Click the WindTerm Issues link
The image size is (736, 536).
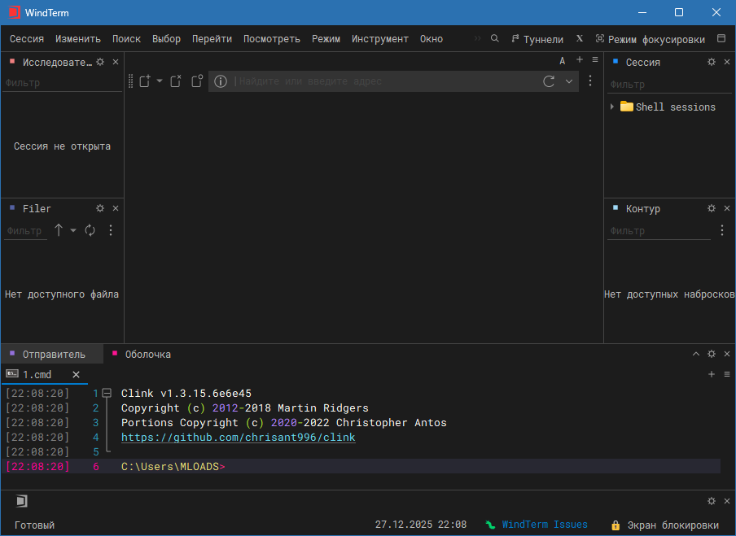(544, 525)
